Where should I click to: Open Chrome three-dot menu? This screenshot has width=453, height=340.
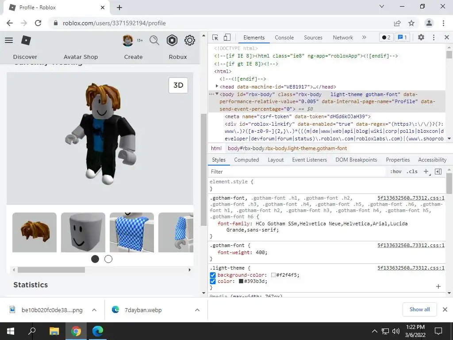coord(443,23)
